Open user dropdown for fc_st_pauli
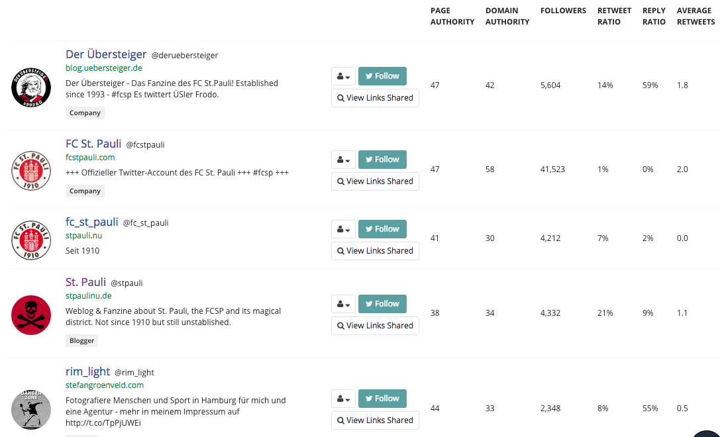 343,229
